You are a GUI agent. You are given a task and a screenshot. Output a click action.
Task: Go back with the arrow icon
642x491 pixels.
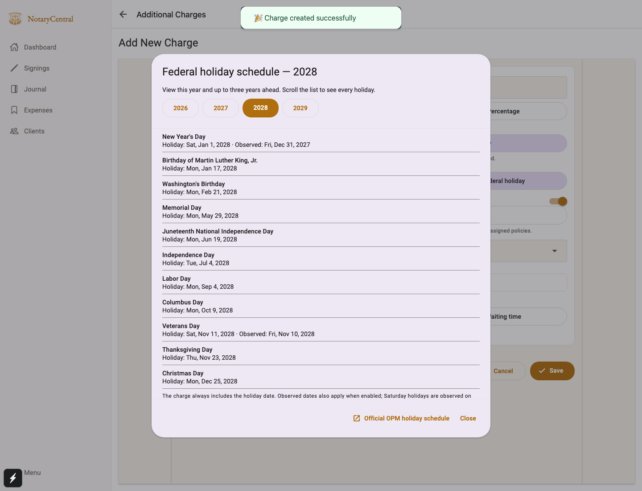[123, 14]
